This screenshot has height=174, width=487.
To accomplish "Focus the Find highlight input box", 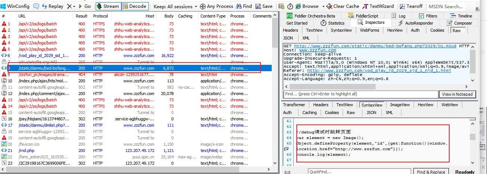I will click(360, 94).
